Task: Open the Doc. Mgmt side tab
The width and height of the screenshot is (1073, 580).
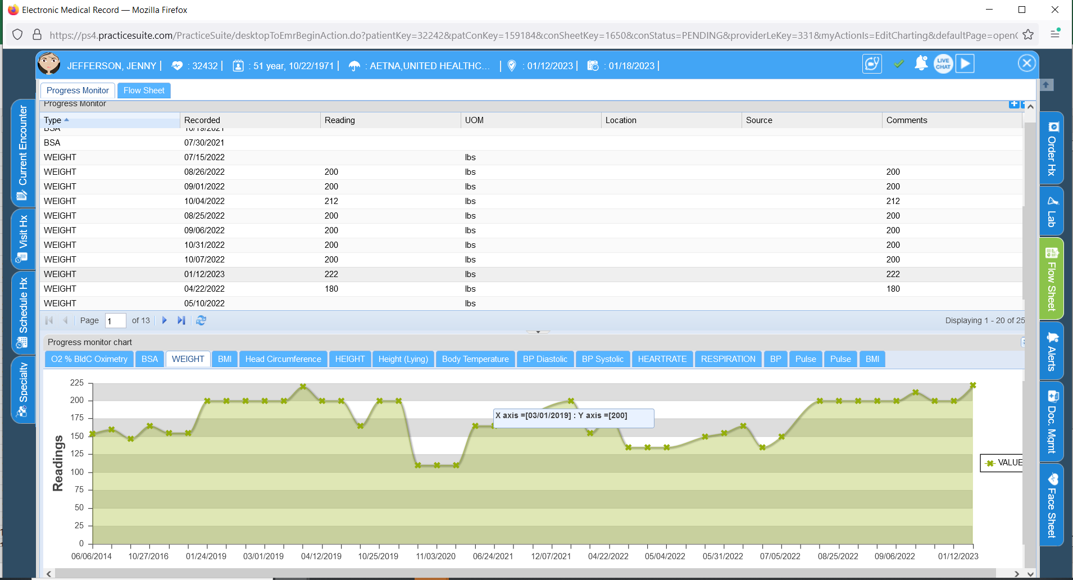Action: point(1052,422)
